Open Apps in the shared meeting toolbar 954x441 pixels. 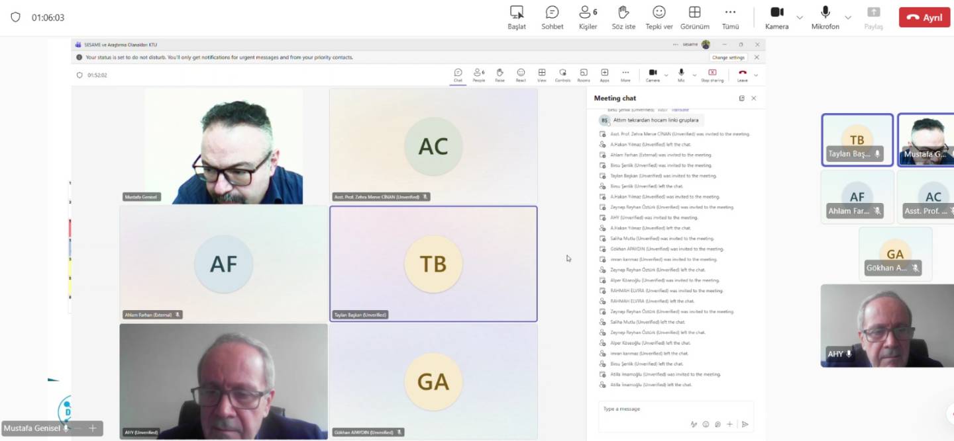point(604,75)
